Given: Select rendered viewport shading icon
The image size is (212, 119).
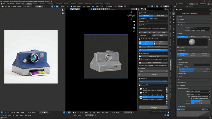Looking at the screenshot, I should (168, 6).
